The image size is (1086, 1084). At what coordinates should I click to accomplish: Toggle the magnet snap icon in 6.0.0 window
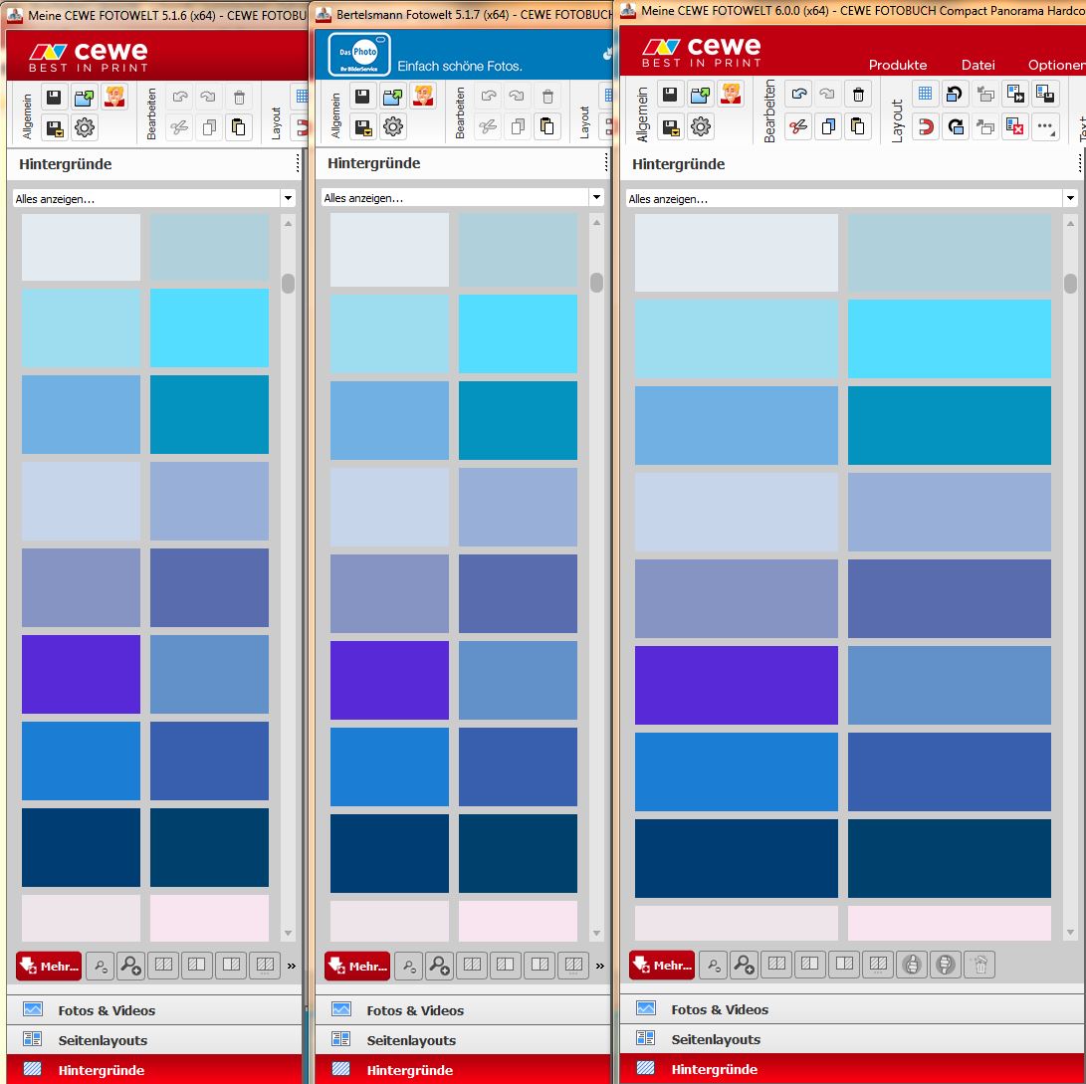(x=925, y=126)
